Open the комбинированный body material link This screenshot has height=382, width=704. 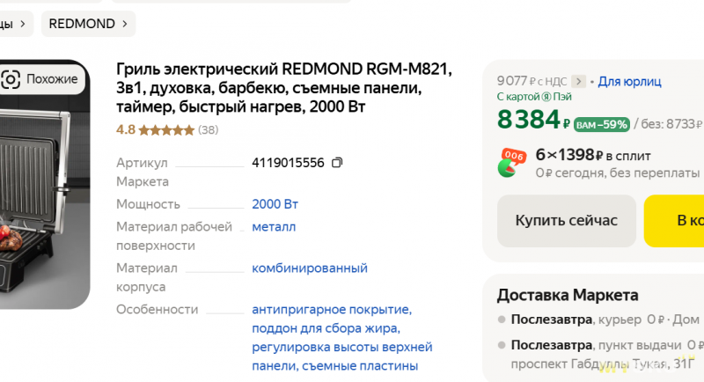pos(310,268)
